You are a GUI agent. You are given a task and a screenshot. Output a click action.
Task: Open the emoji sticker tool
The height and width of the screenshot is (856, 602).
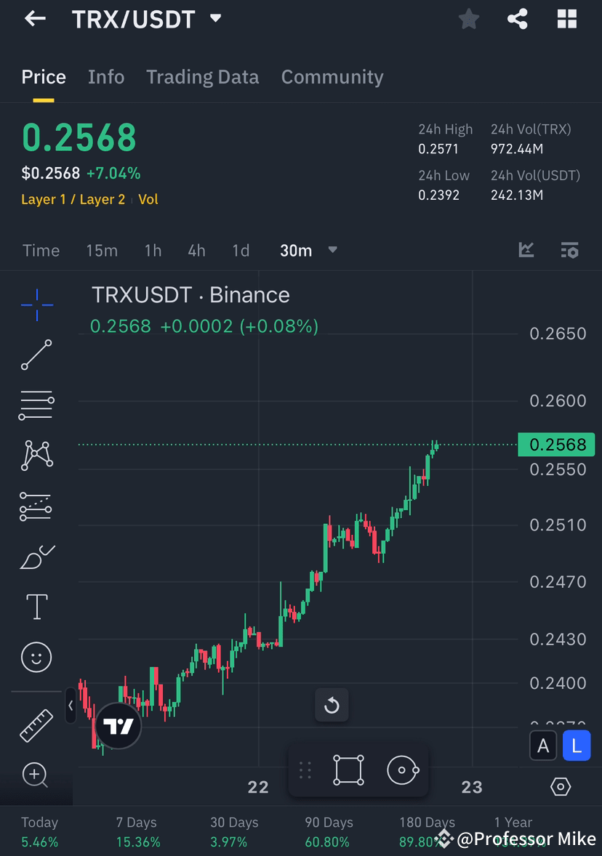pos(36,656)
